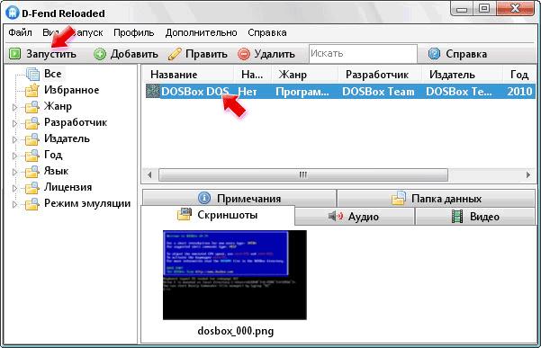Open the Профиль menu
Screen dimensions: 541x348
134,32
